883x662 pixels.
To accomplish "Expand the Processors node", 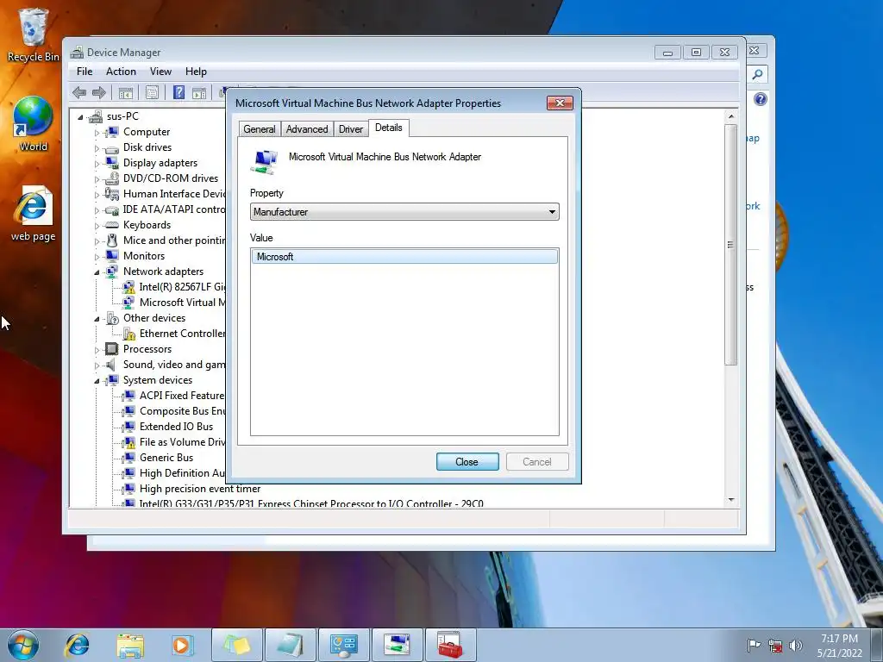I will pos(97,350).
